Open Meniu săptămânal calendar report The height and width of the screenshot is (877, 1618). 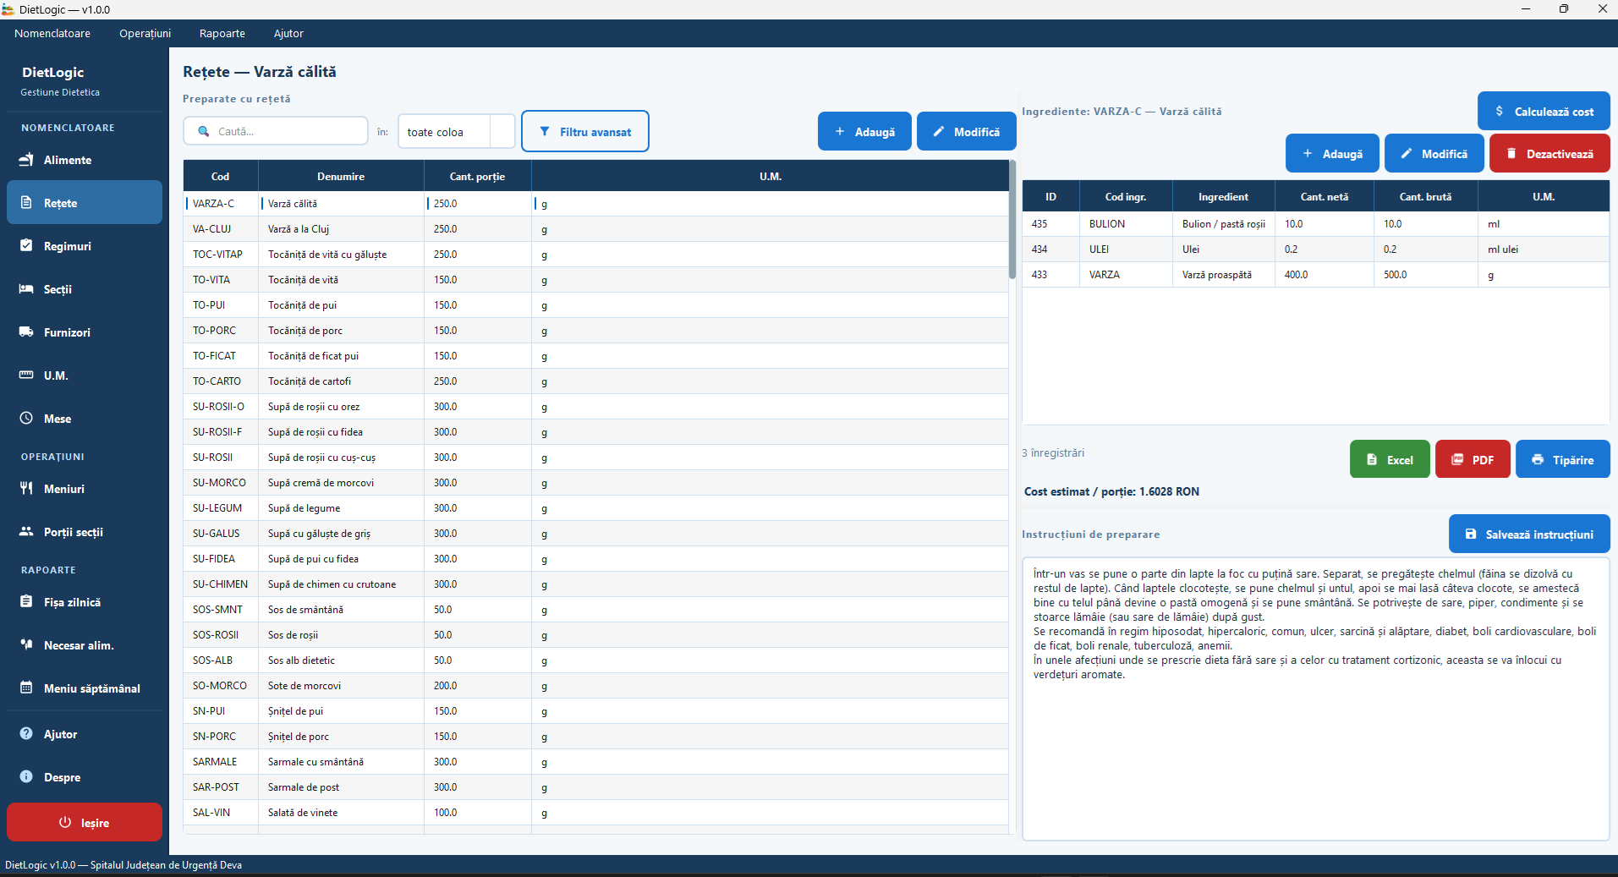(85, 688)
